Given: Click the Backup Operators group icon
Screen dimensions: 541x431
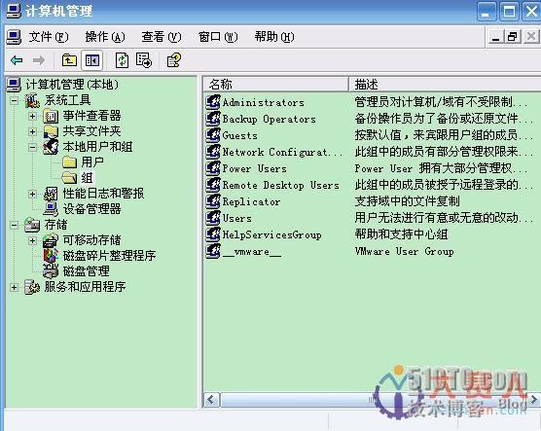Looking at the screenshot, I should click(x=213, y=119).
